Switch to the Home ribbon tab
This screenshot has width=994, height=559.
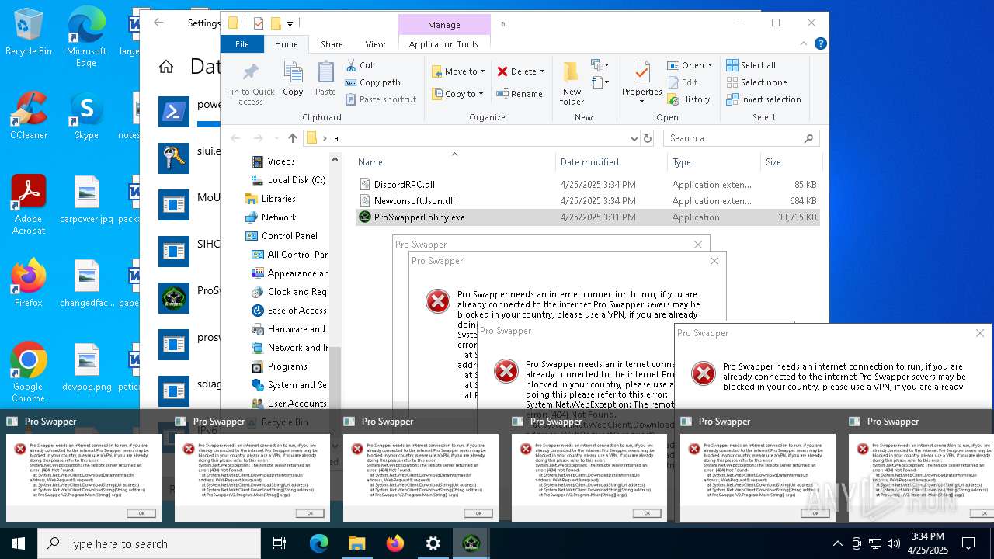pos(287,44)
